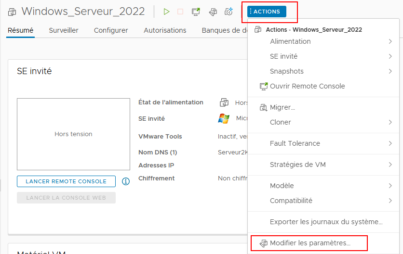
Task: Click the migrate icon beside Migrer
Action: tap(263, 107)
